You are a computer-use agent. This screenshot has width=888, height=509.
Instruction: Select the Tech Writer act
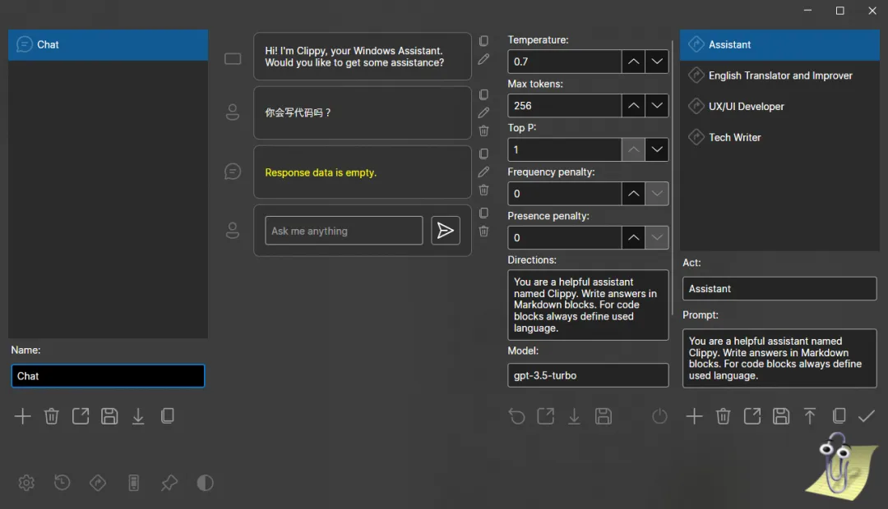pos(779,137)
